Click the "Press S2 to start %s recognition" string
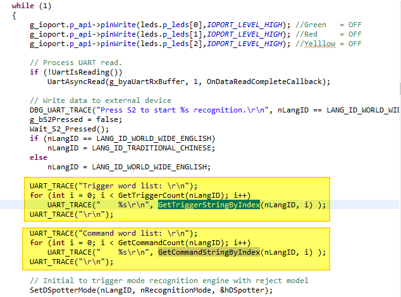Screen dimensions: 401x297 (182, 110)
